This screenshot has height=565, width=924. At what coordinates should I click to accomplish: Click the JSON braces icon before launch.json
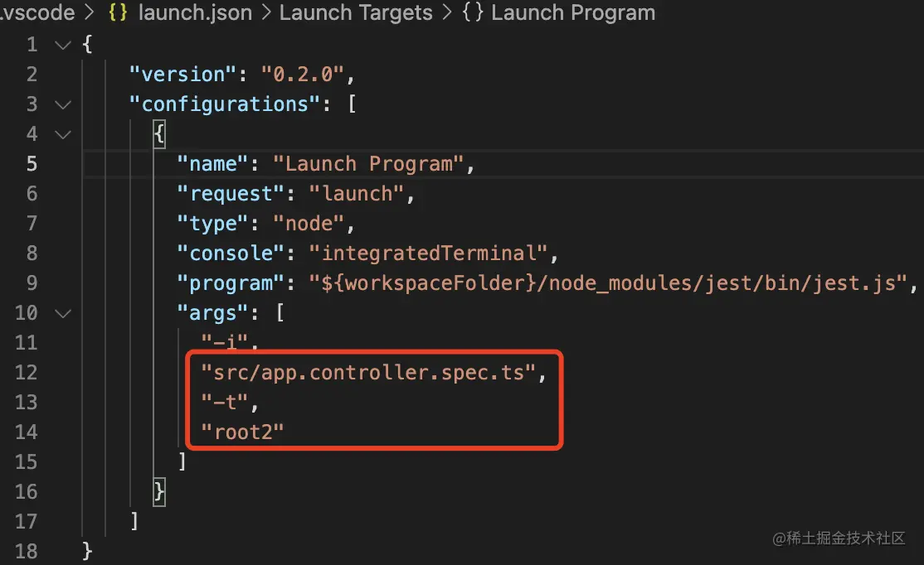coord(118,12)
